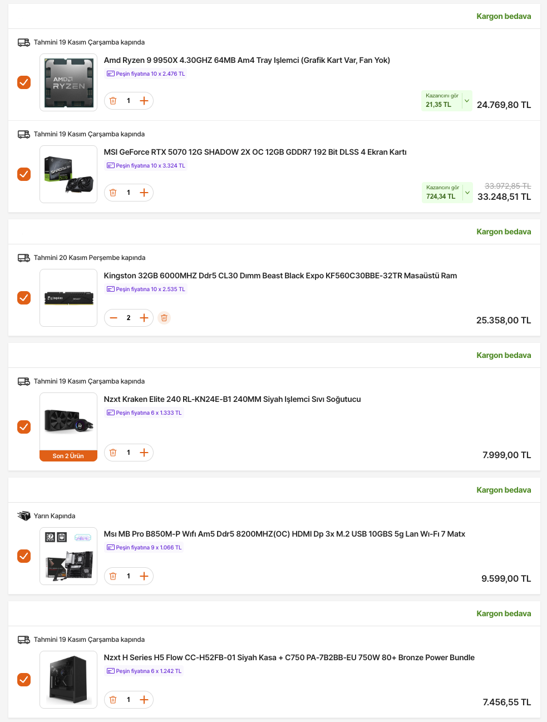Remove Kingston RAM using round trash icon

point(164,318)
